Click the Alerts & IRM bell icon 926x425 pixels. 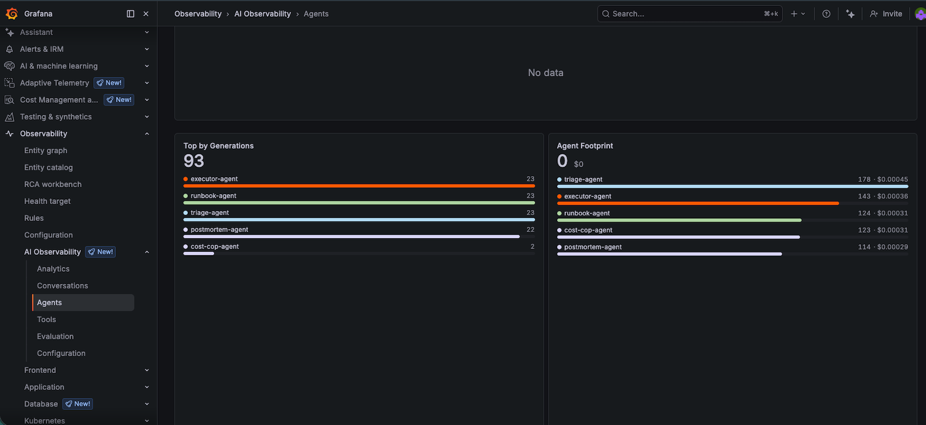pyautogui.click(x=9, y=49)
